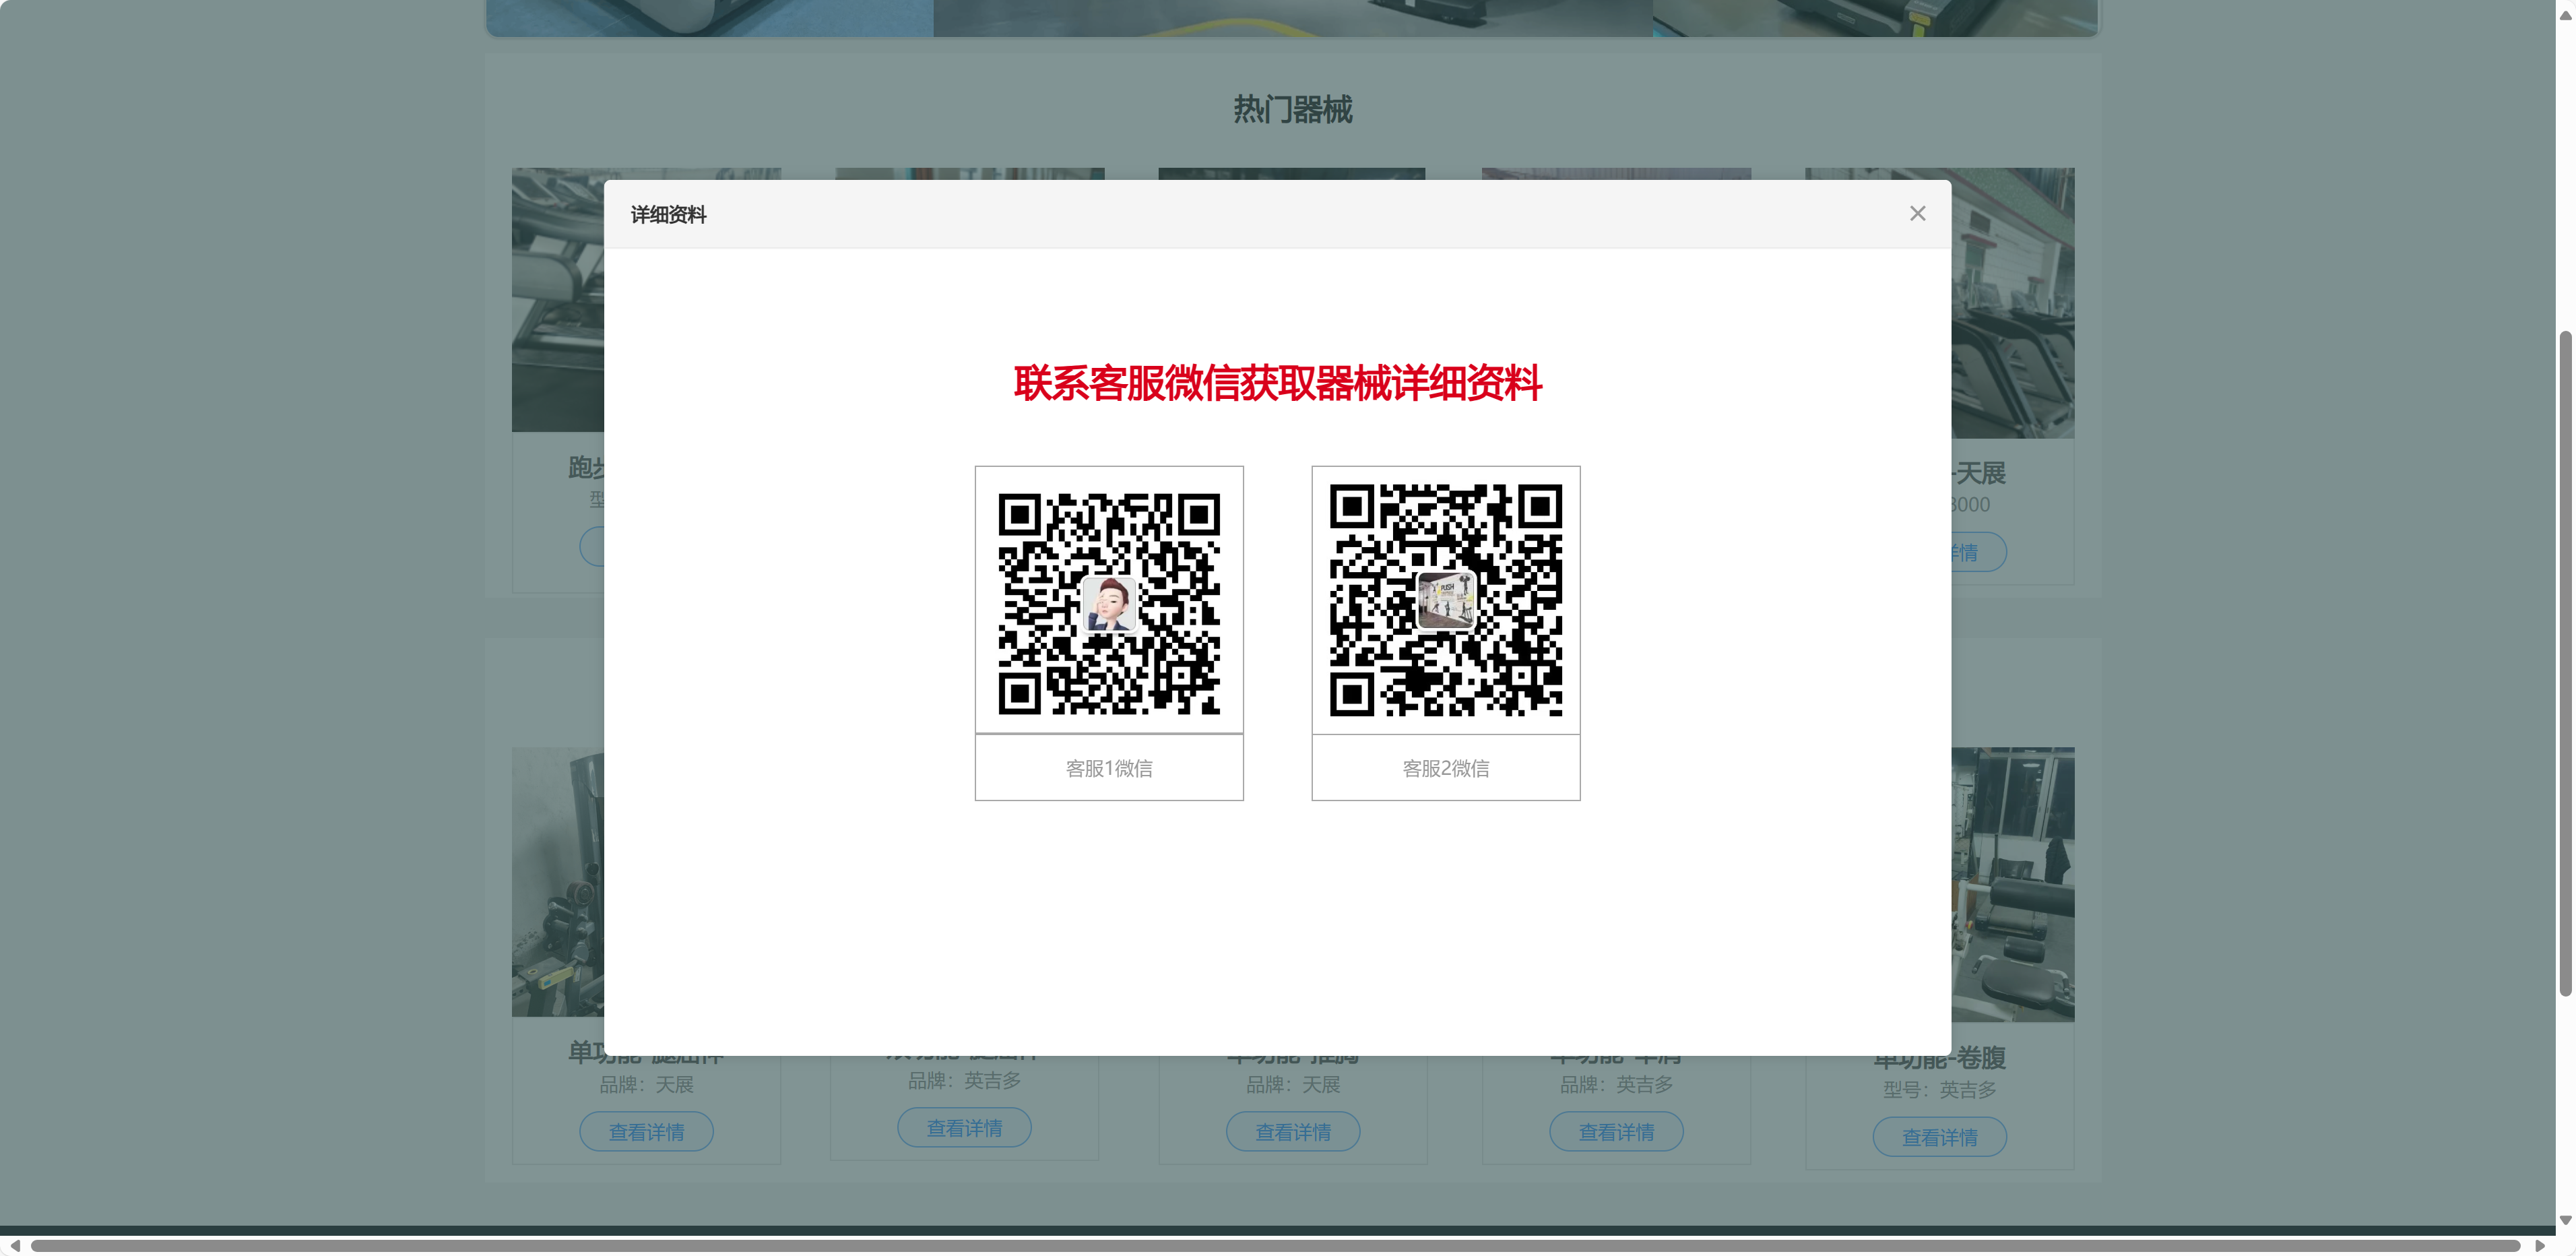Click the scroll right arrow
The height and width of the screenshot is (1256, 2576).
pyautogui.click(x=2539, y=1245)
